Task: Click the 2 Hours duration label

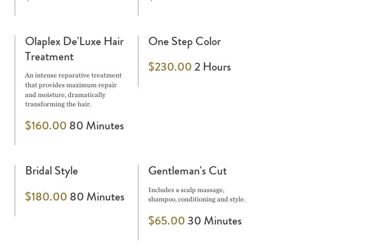Action: pos(213,67)
